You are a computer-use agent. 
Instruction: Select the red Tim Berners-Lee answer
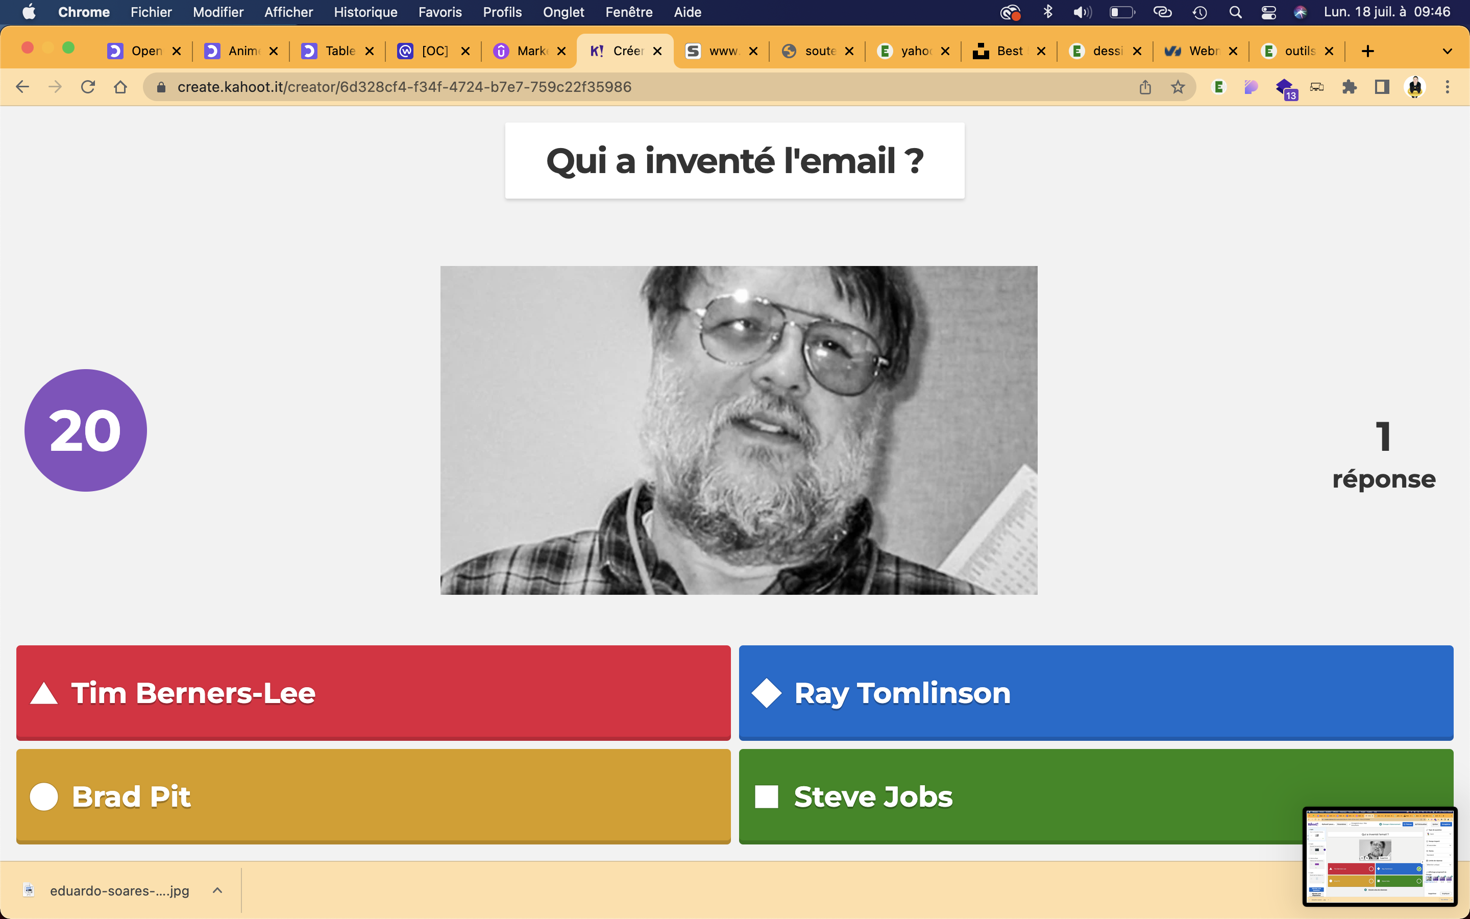pyautogui.click(x=373, y=692)
